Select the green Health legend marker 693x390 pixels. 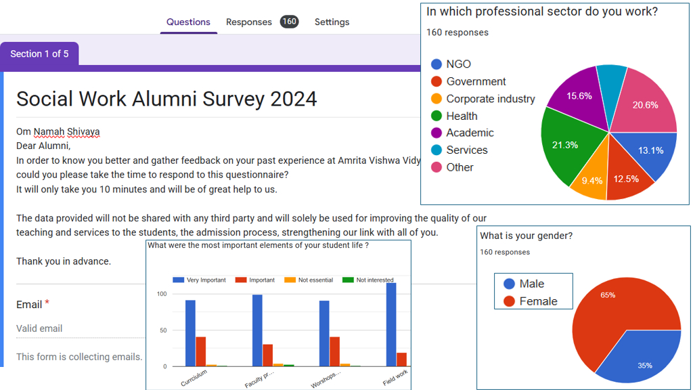coord(435,116)
